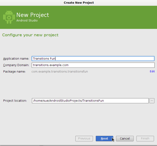
Task: Click the Project location label
Action: coord(15,101)
